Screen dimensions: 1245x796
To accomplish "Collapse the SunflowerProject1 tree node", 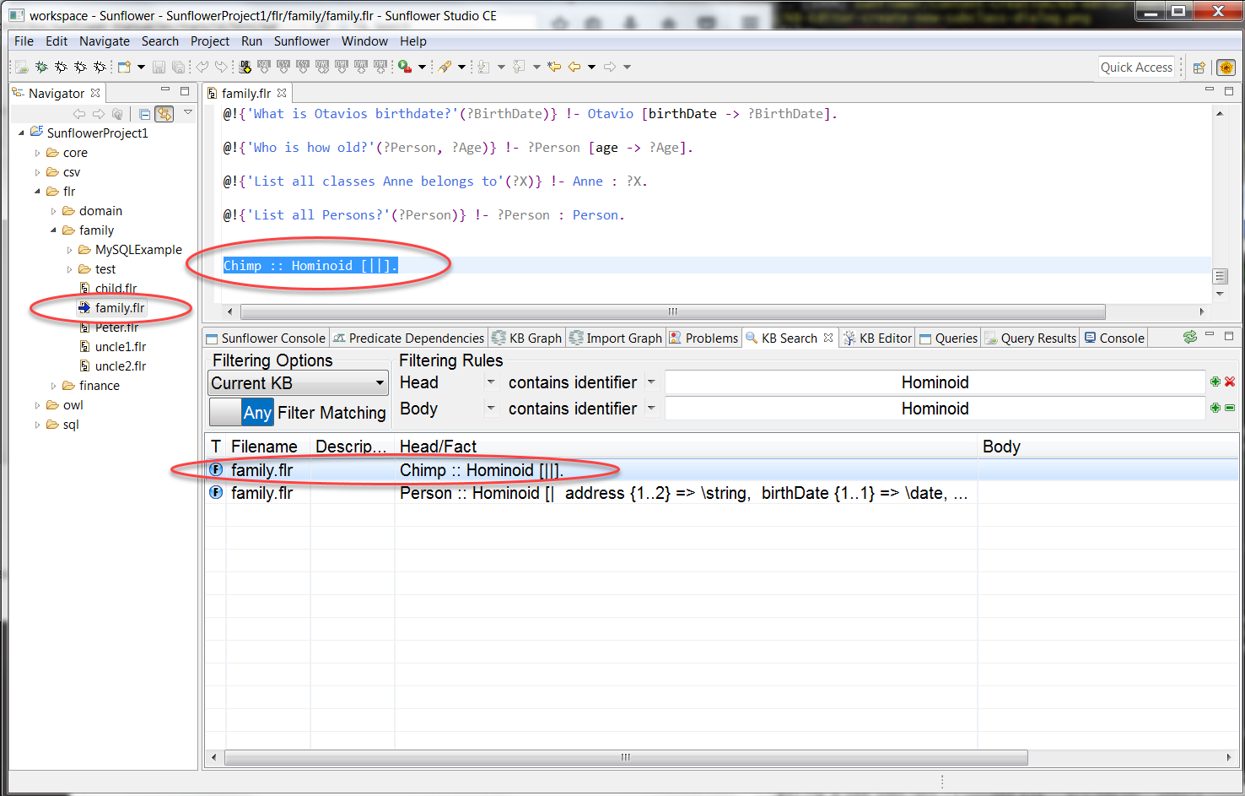I will coord(21,133).
